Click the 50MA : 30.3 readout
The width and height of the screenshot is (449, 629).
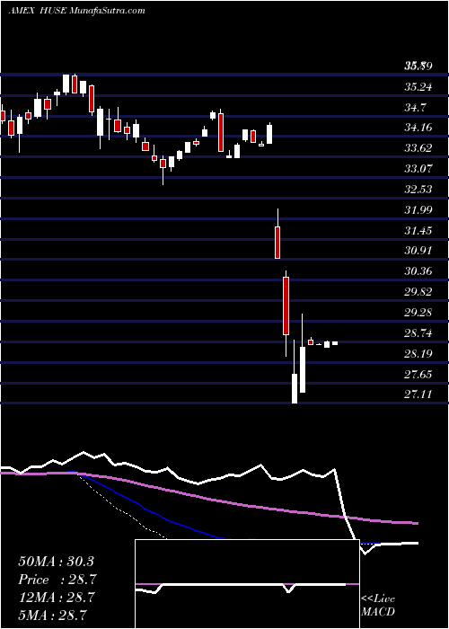56,562
